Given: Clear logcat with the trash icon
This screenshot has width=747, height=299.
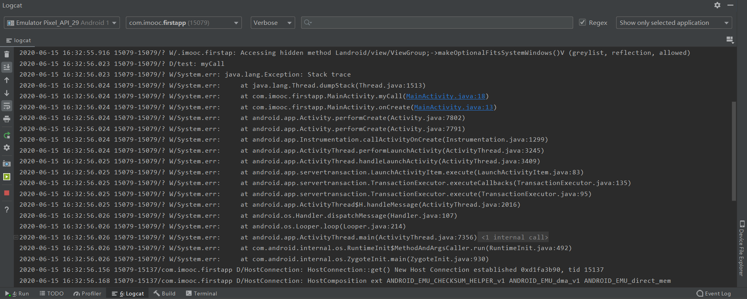Looking at the screenshot, I should [x=7, y=54].
